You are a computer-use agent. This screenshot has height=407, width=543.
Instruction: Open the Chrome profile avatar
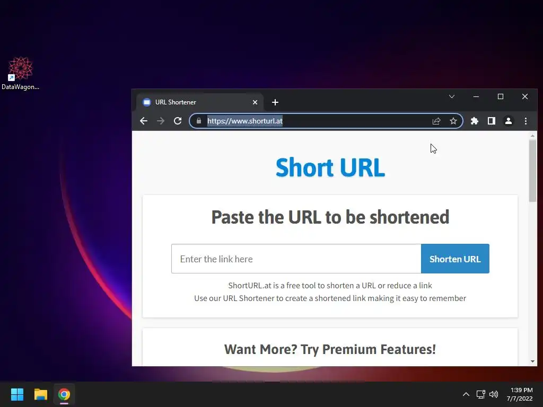pyautogui.click(x=509, y=121)
